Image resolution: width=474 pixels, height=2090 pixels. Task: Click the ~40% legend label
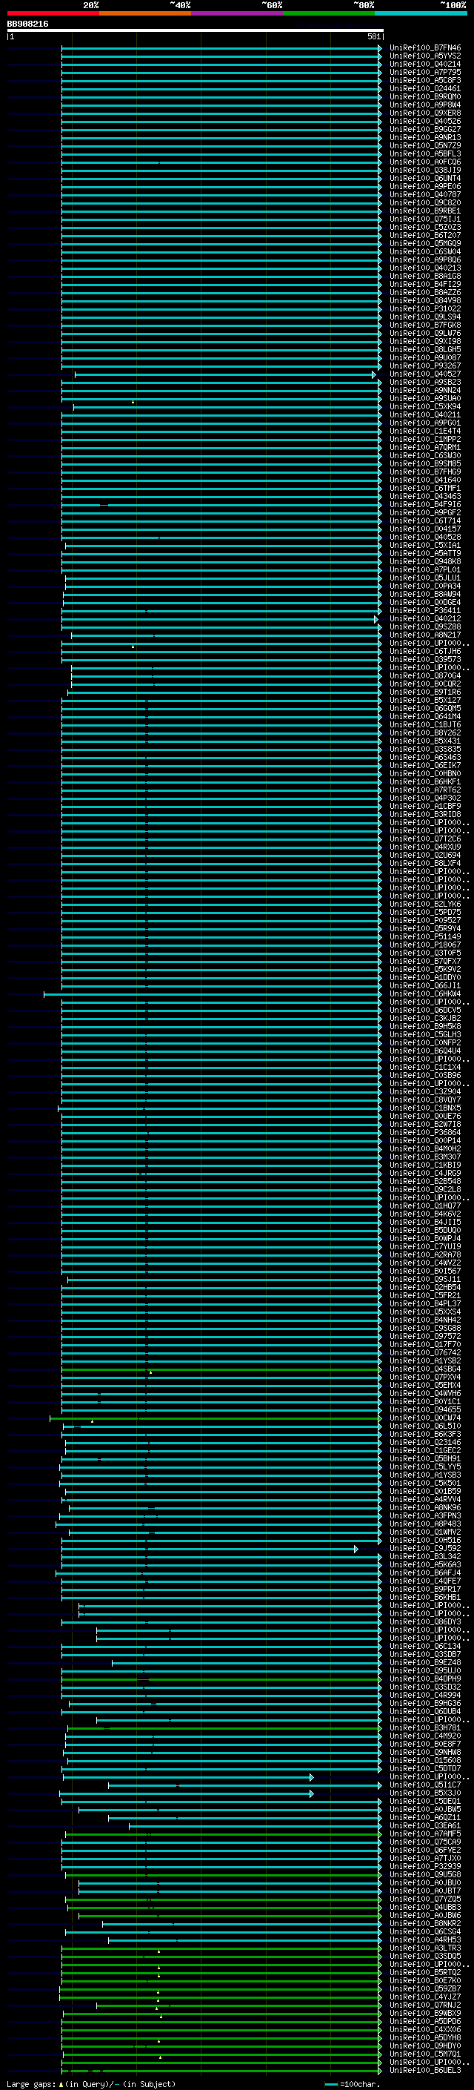(180, 5)
